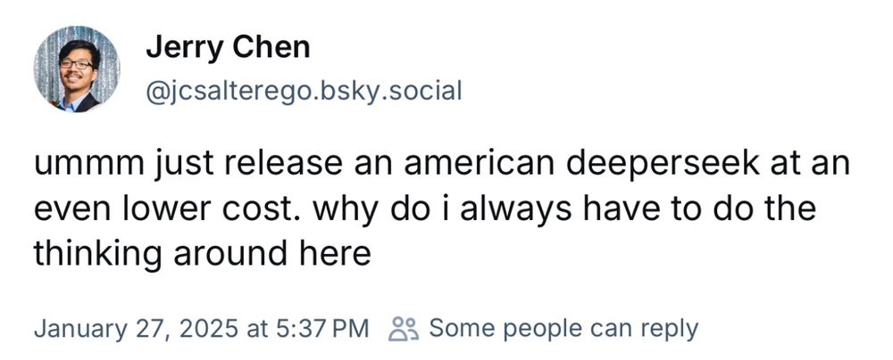
Task: Open Jerry Chen's profile avatar
Action: point(77,69)
